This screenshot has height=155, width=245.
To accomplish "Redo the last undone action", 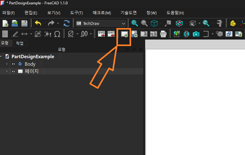I will (x=51, y=23).
